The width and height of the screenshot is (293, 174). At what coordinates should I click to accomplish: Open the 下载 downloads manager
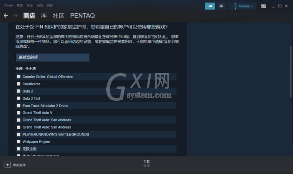(146, 161)
